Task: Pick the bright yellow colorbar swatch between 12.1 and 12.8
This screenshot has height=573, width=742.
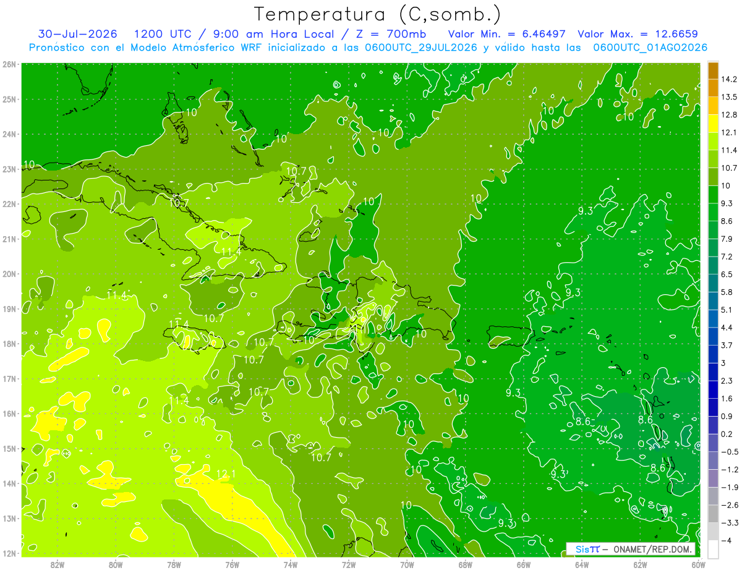Action: click(x=713, y=124)
